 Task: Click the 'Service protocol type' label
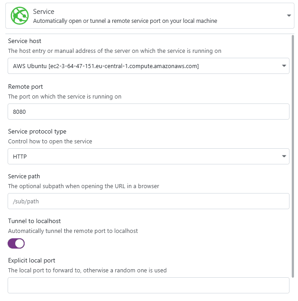coord(37,131)
